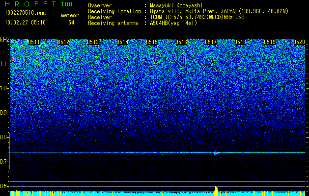Click the kHz axis unit label
Screen dimensions: 309x196
pos(4,40)
